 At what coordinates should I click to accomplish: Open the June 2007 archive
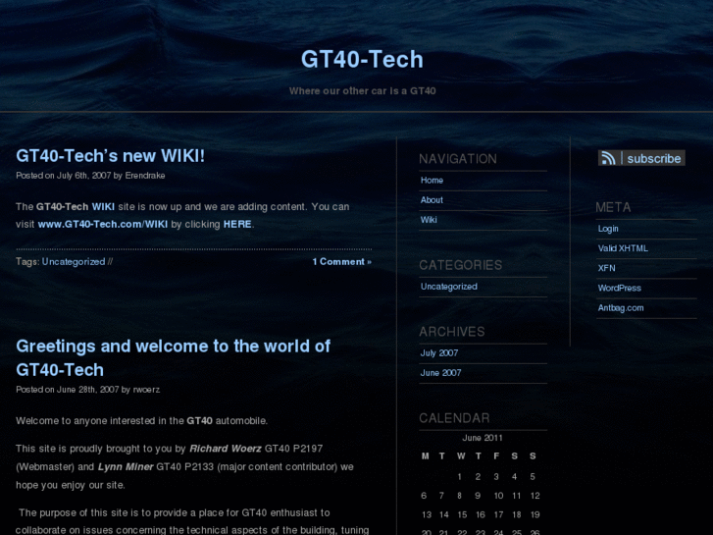[440, 373]
